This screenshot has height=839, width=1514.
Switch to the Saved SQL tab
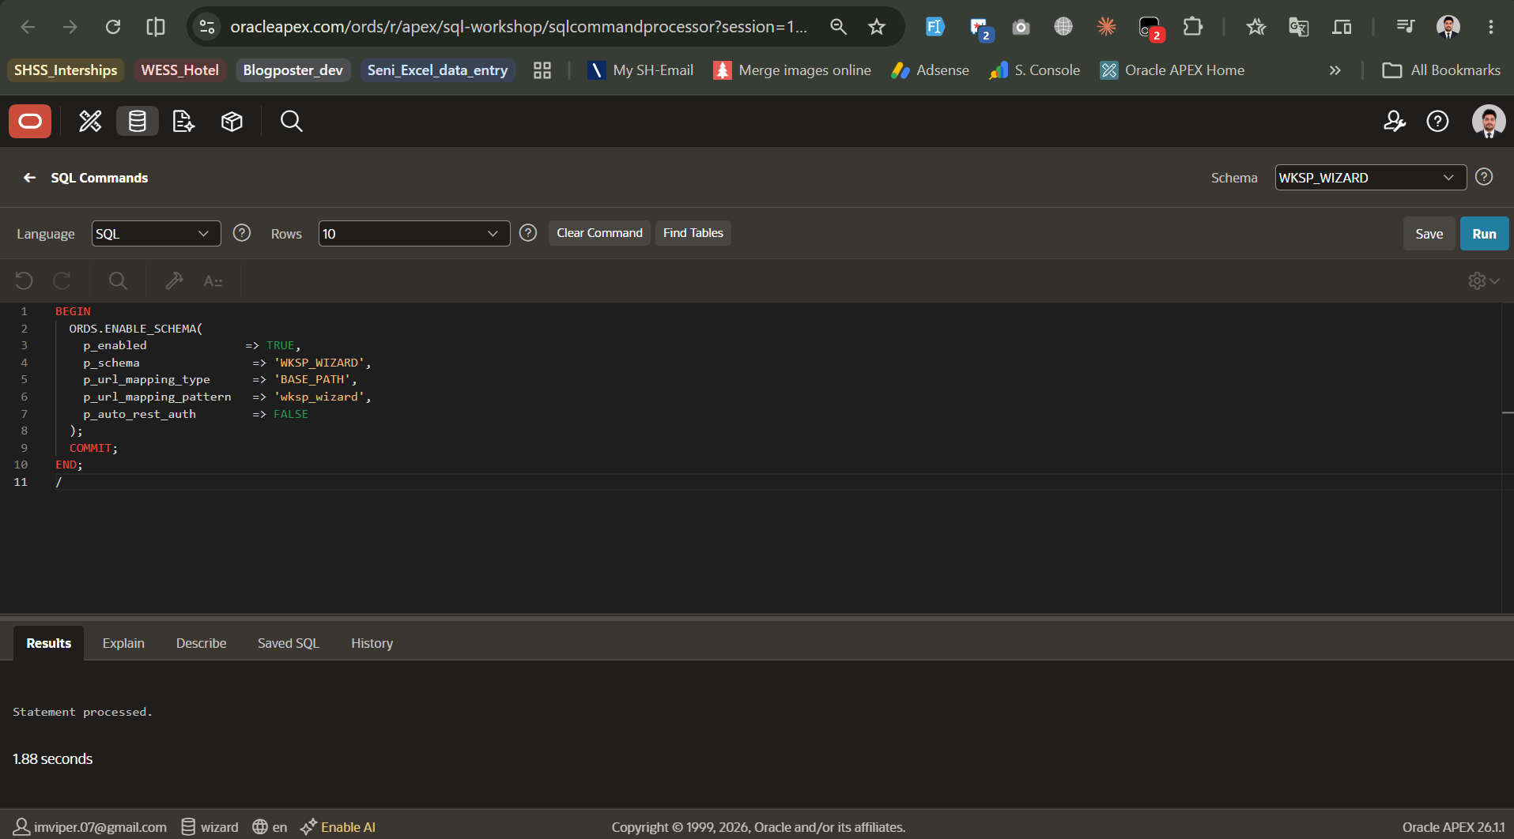tap(288, 643)
